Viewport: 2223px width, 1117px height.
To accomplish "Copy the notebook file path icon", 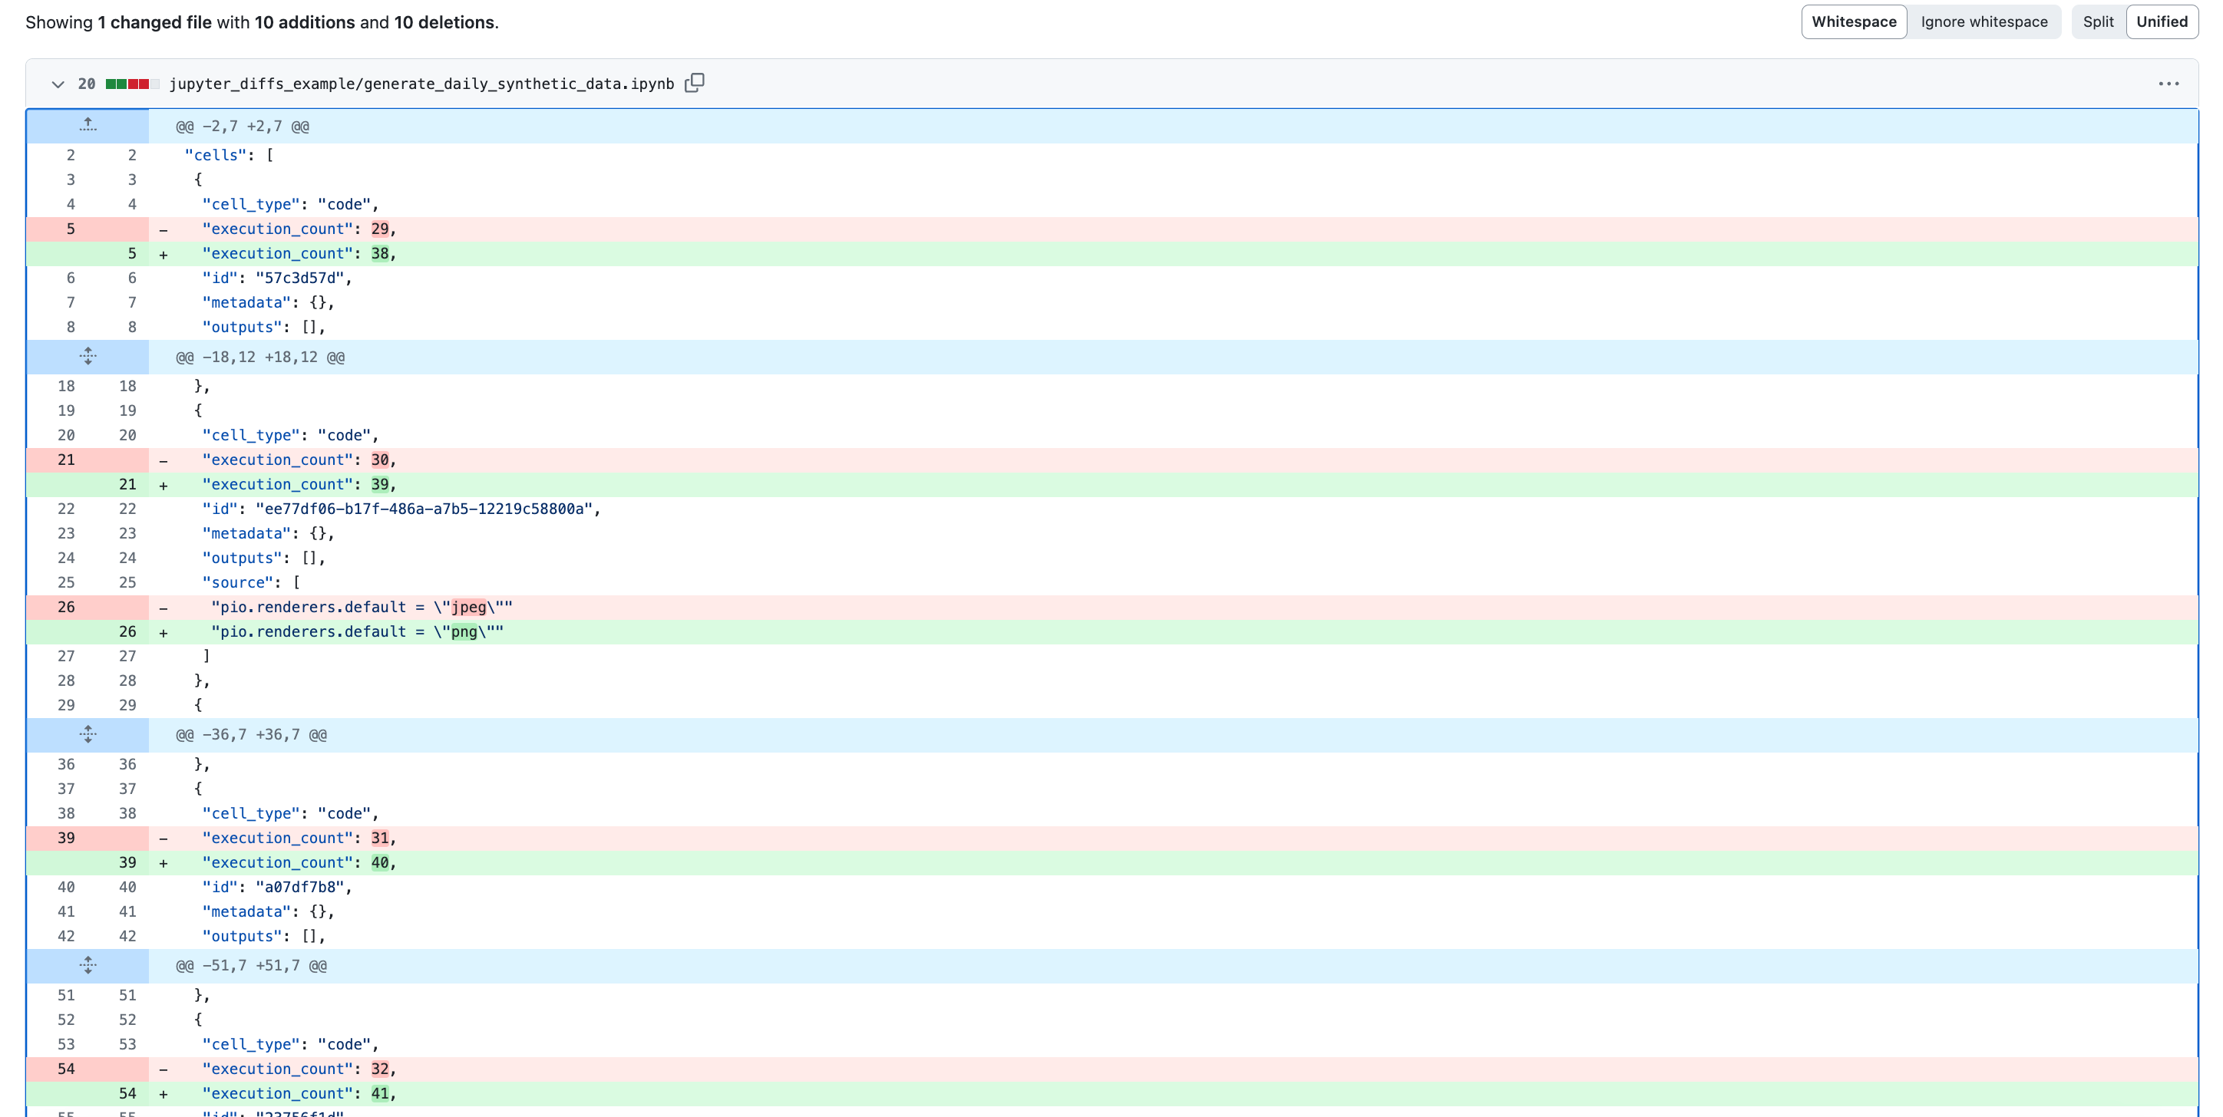I will pos(694,83).
